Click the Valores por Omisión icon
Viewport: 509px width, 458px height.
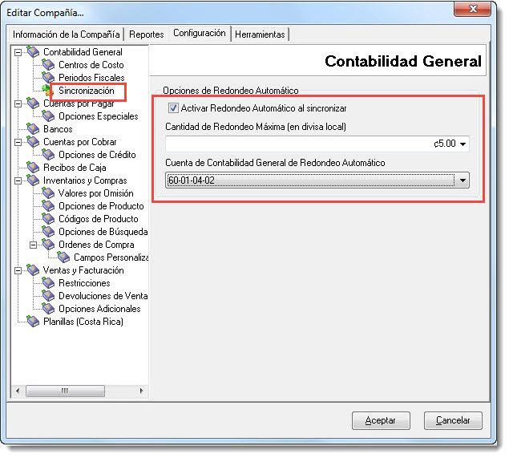(48, 193)
